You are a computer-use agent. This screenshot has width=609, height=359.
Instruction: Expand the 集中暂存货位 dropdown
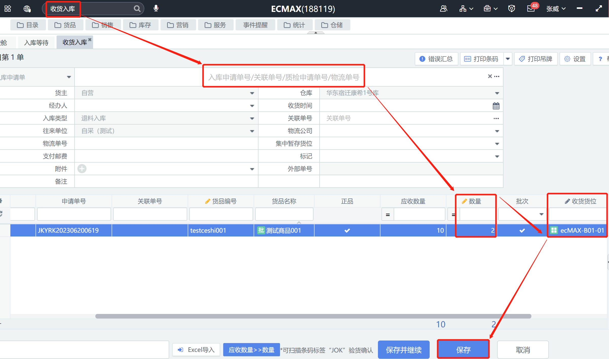(x=497, y=144)
